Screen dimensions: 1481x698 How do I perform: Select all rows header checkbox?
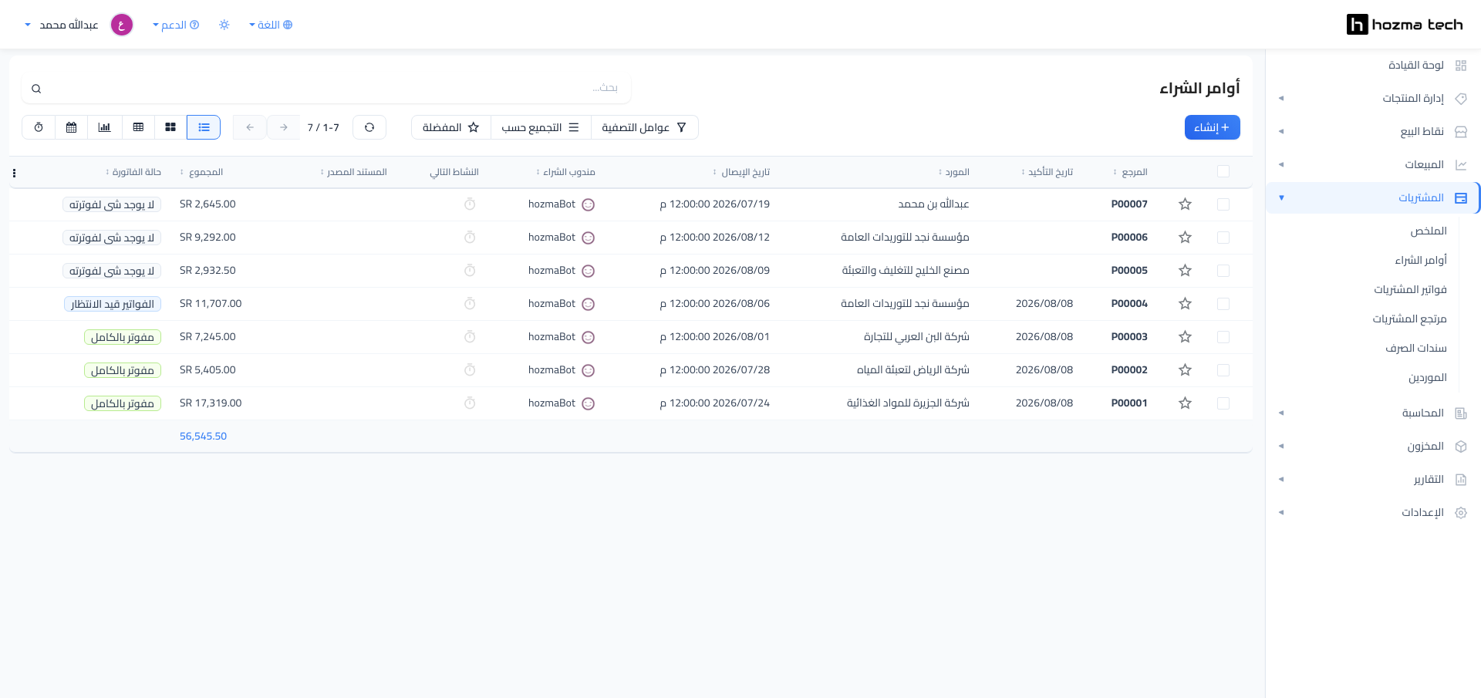[1223, 171]
